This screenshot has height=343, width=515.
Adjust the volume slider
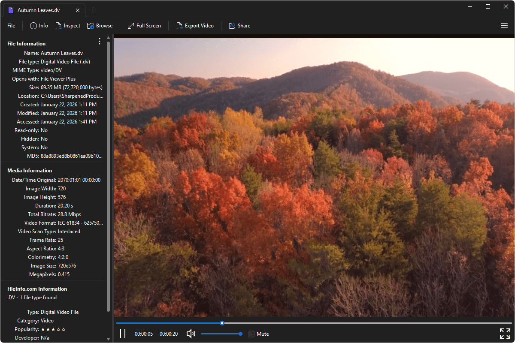(221, 334)
